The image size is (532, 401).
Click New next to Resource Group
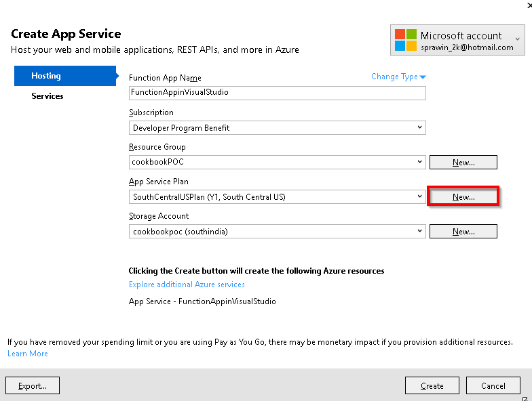pyautogui.click(x=463, y=163)
